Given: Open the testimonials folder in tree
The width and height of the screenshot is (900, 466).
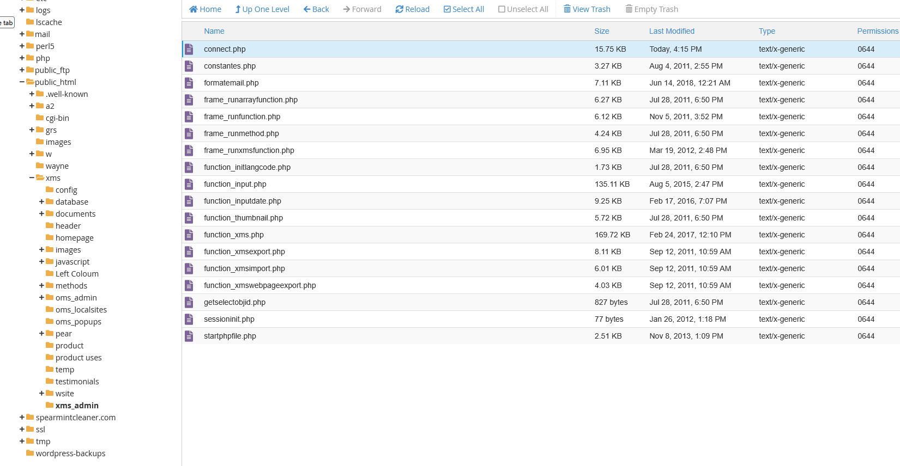Looking at the screenshot, I should click(77, 382).
